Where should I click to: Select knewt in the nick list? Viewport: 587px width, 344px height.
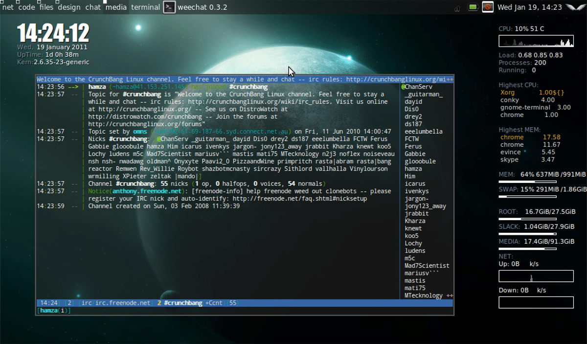tap(413, 229)
